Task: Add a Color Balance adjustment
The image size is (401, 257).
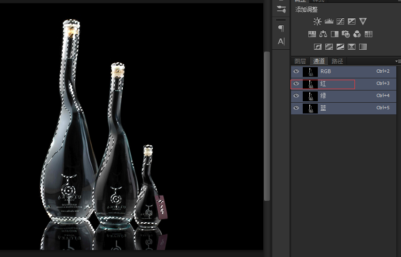Action: point(323,34)
